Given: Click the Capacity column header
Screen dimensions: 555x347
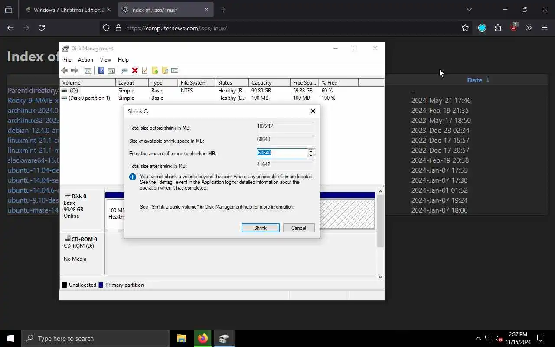Looking at the screenshot, I should (269, 82).
